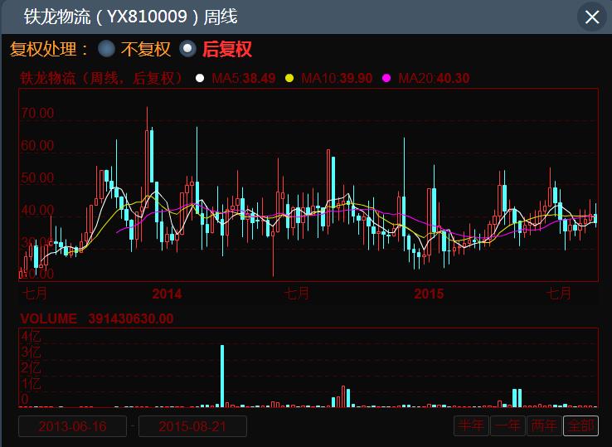Click the 2014 marker on time axis
612x447 pixels.
click(x=167, y=294)
